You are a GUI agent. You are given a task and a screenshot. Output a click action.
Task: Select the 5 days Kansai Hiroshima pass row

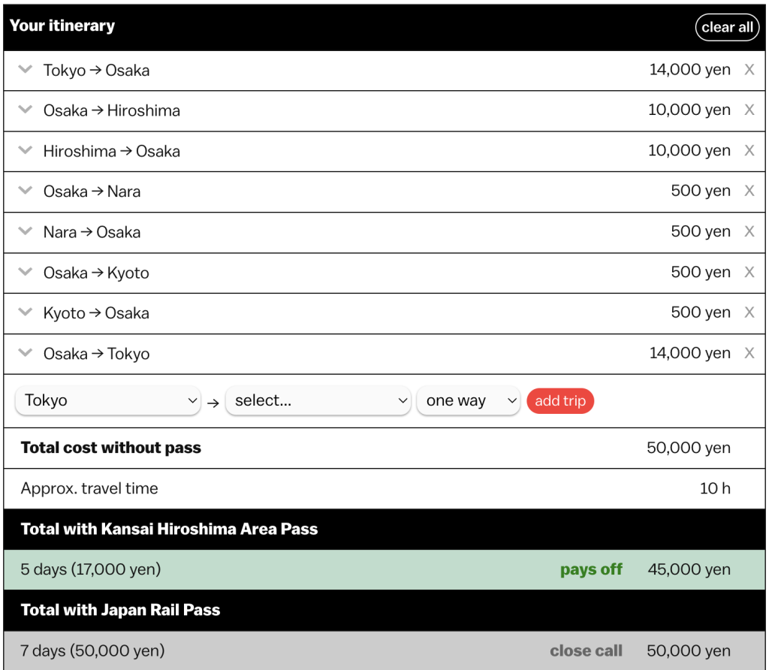point(384,569)
